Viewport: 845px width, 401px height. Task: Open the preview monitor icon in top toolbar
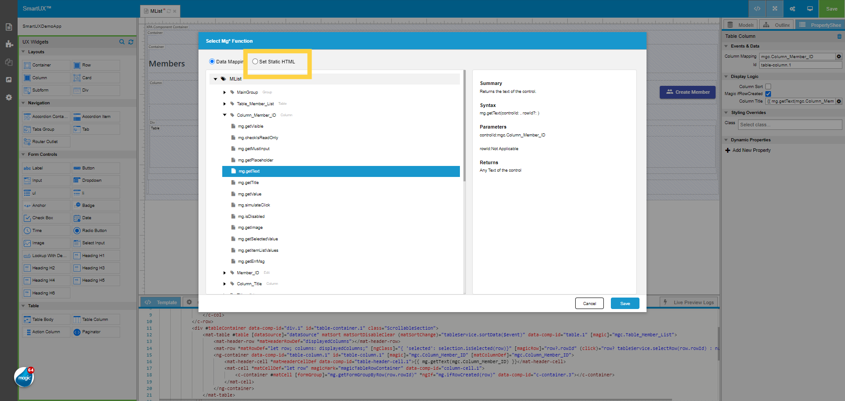[810, 8]
